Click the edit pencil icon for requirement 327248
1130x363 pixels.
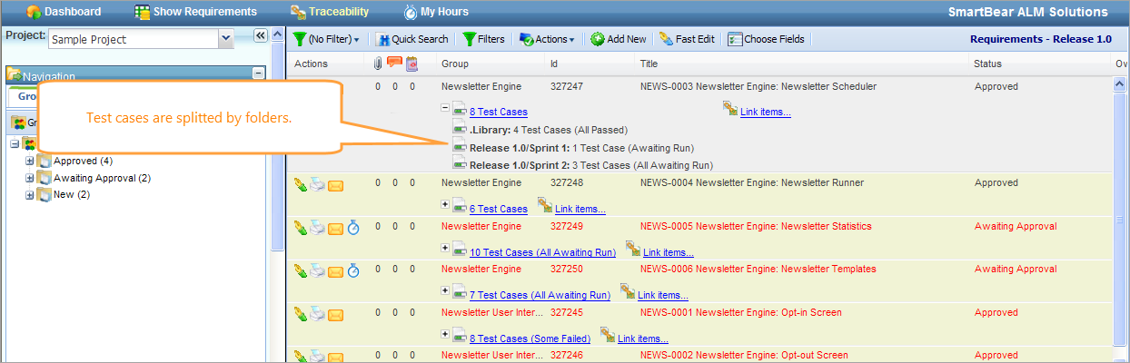tap(302, 184)
